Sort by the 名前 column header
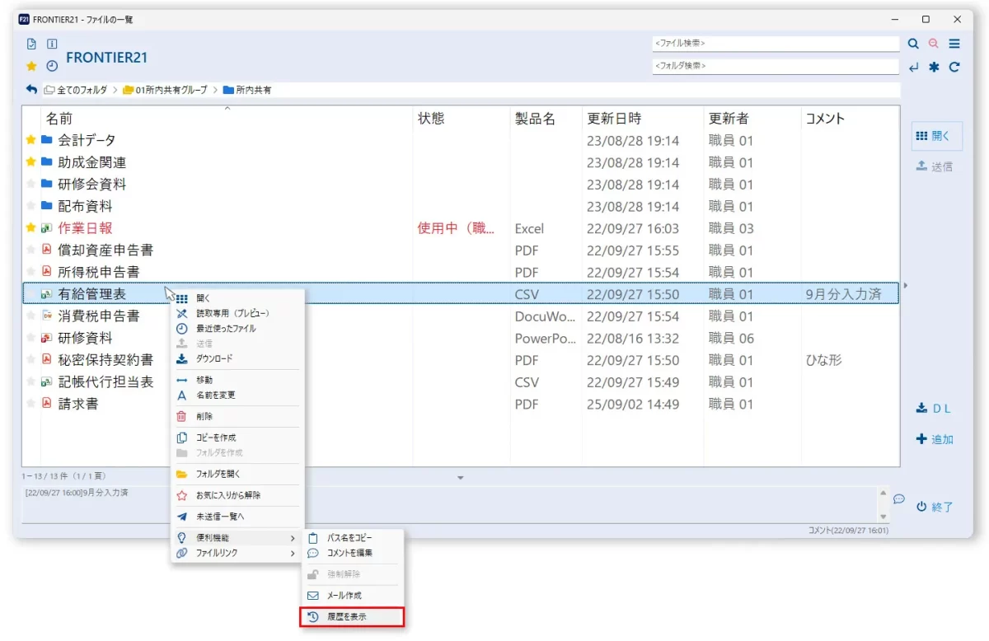 click(x=59, y=119)
